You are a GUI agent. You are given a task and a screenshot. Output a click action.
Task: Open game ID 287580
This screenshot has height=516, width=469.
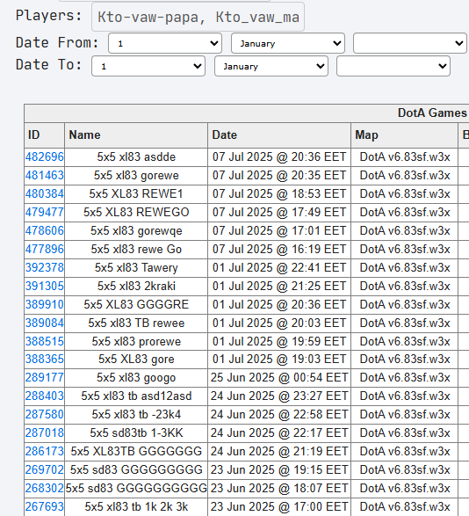(x=45, y=414)
